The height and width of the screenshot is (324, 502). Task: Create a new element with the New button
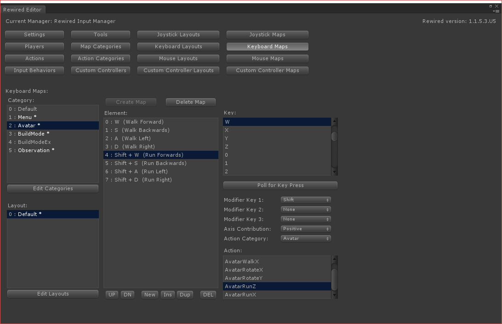[x=149, y=294]
